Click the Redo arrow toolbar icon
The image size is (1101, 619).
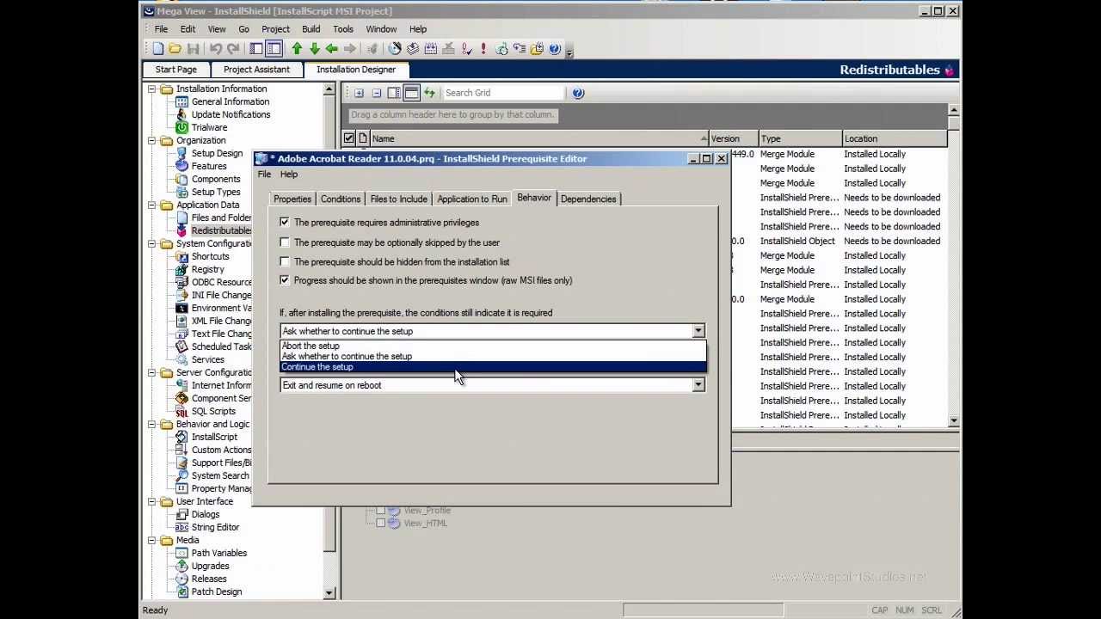pyautogui.click(x=232, y=49)
